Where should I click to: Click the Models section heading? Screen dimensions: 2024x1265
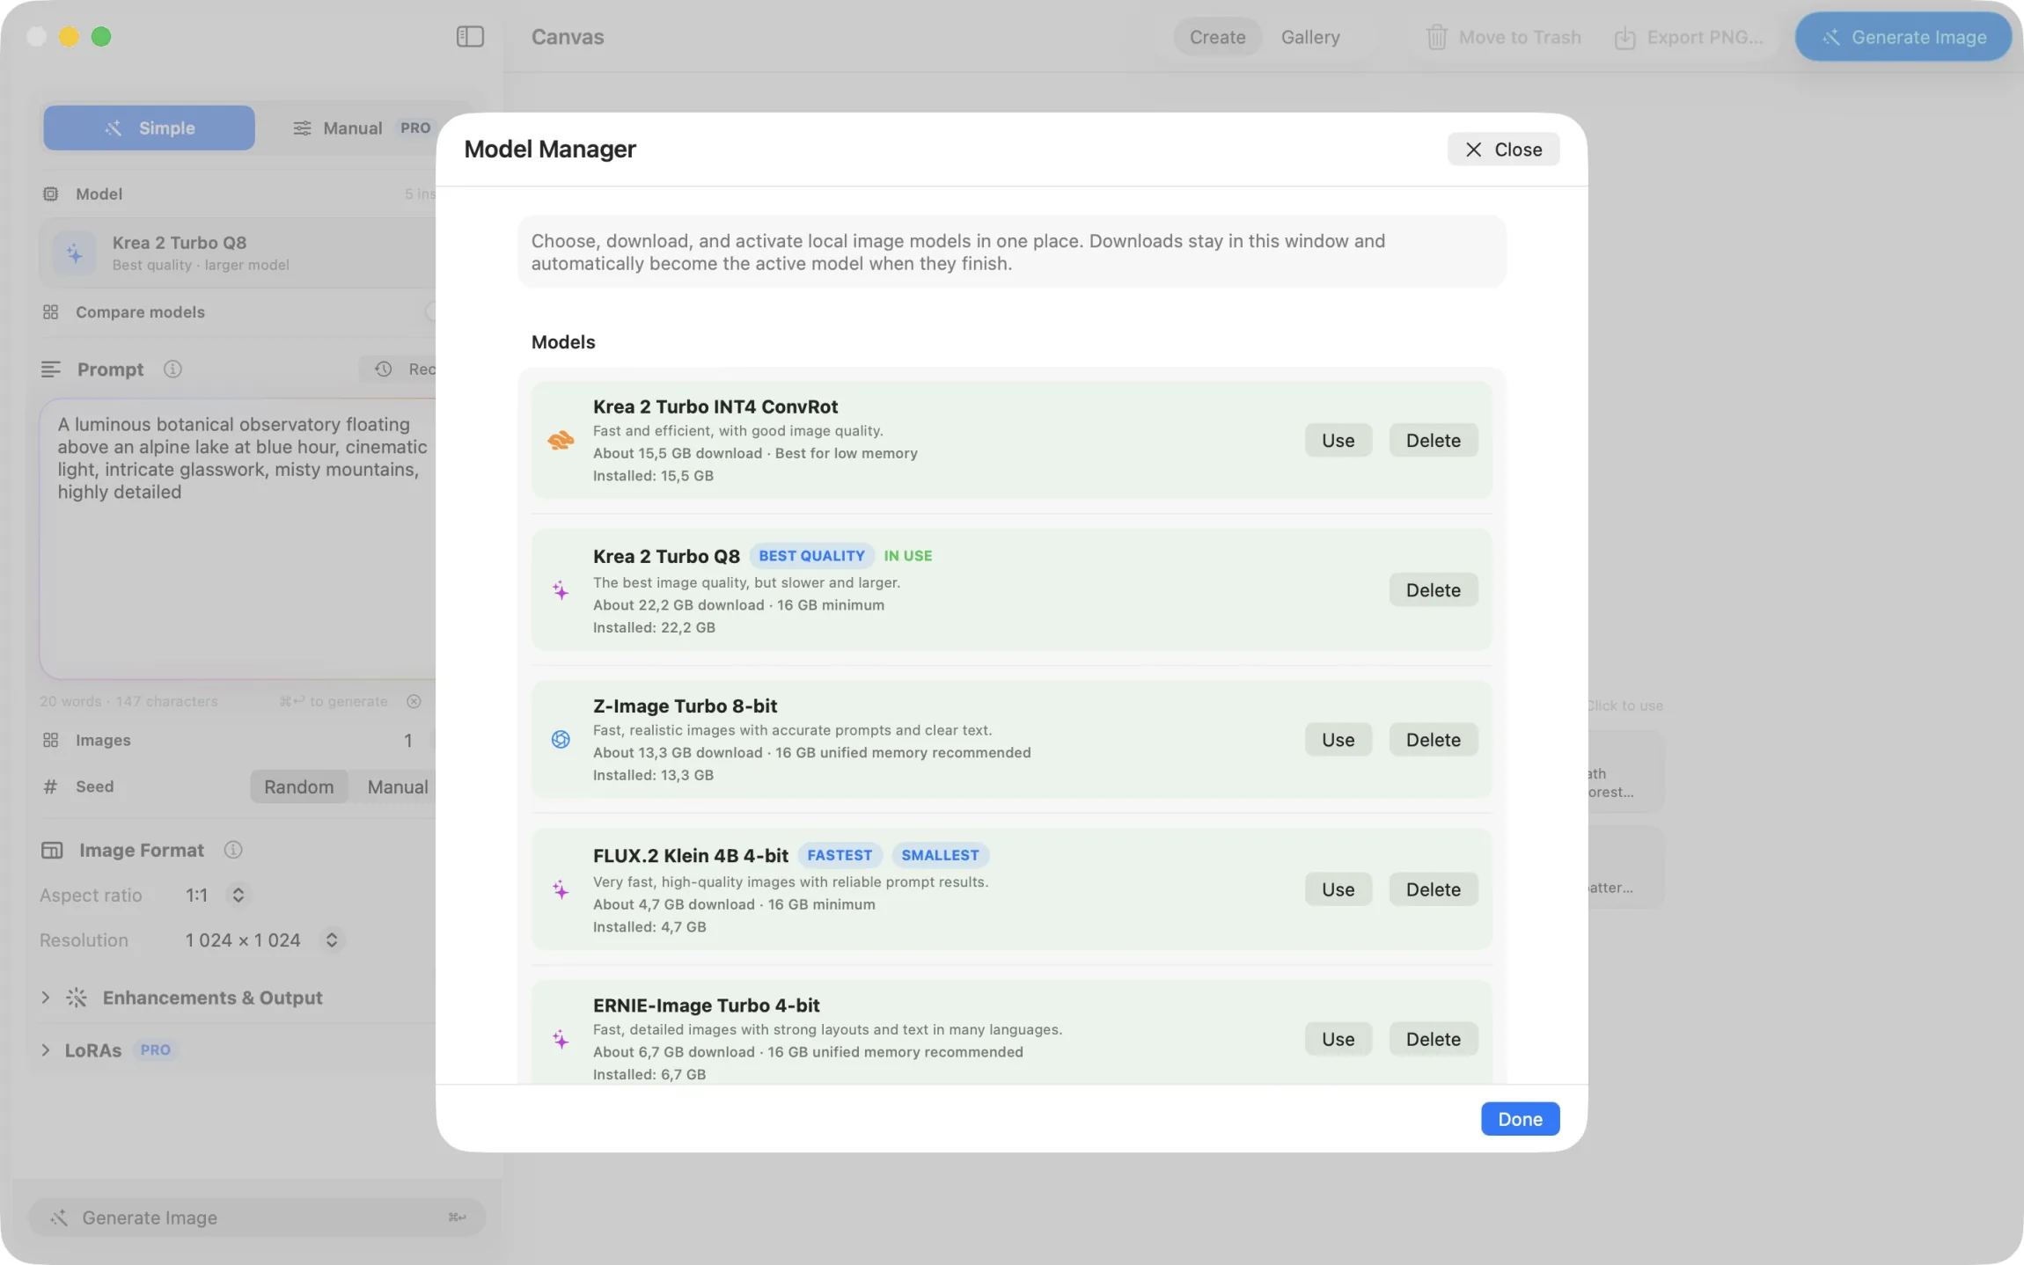563,342
